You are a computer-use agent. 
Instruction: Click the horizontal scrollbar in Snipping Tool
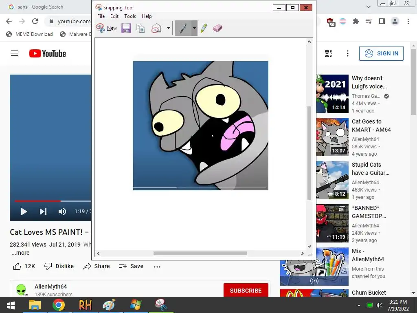pyautogui.click(x=200, y=253)
